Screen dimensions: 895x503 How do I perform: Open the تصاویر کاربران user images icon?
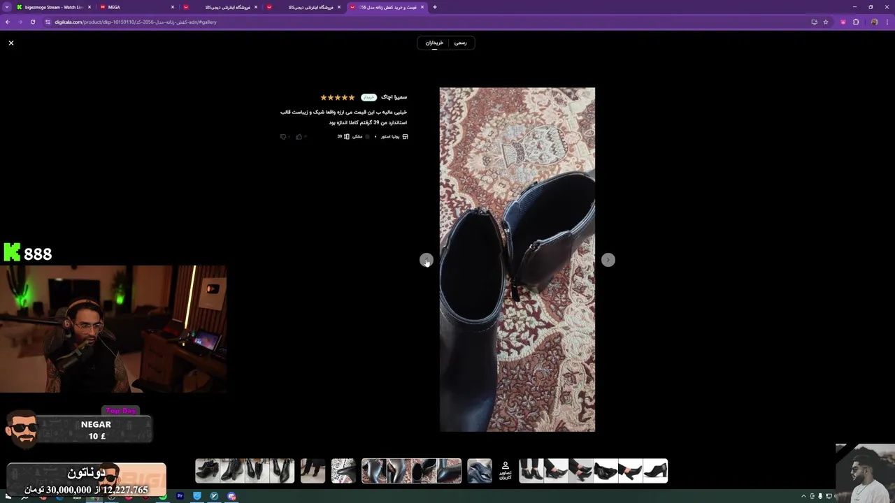pyautogui.click(x=505, y=470)
